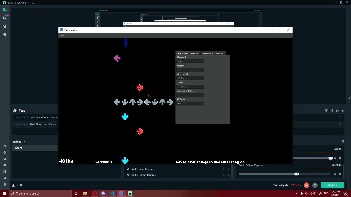Open the Streamlabs Editor camera icon
This screenshot has width=351, height=197.
pos(5,10)
